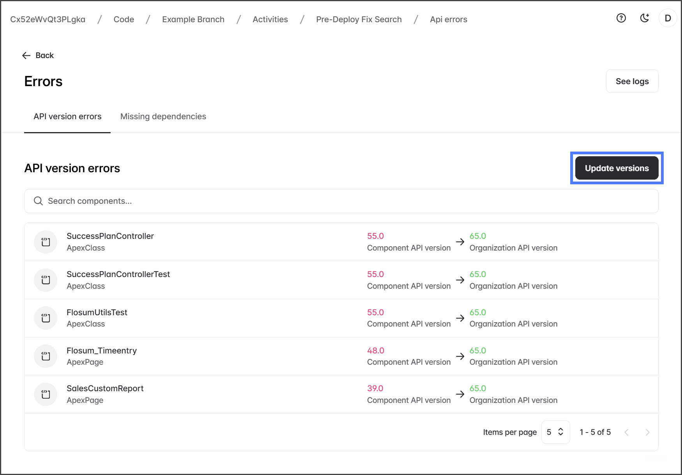682x475 pixels.
Task: Focus the Search components field
Action: [341, 201]
